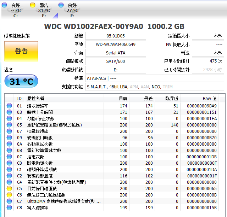Click the ID column header
Screen dimensions: 227x217
(19, 98)
